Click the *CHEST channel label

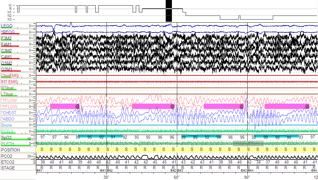pos(8,112)
